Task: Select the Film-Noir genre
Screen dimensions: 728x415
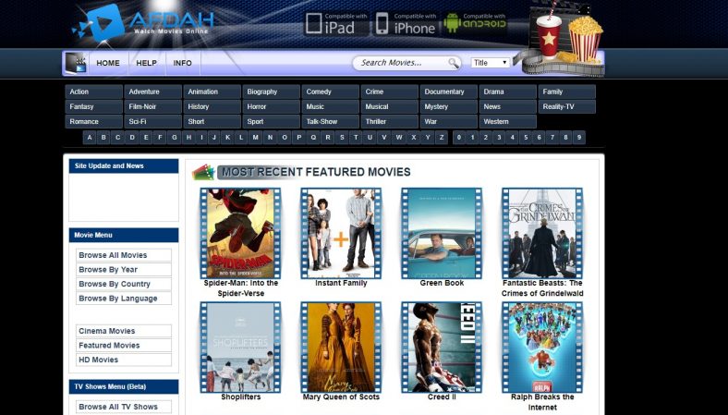Action: tap(152, 106)
